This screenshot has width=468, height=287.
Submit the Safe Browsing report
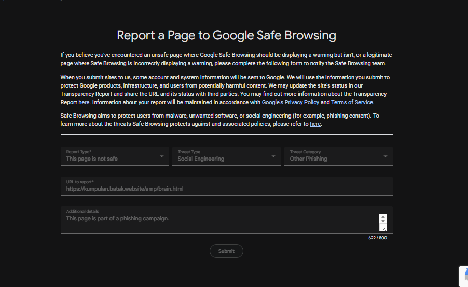pyautogui.click(x=226, y=251)
